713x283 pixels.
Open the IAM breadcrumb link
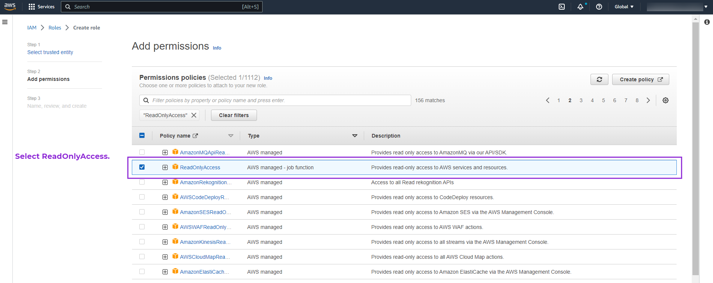pos(32,28)
